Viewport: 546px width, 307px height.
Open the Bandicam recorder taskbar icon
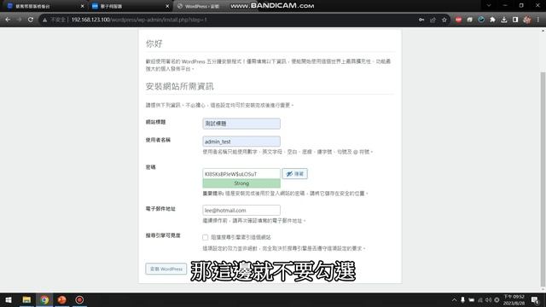[x=79, y=300]
